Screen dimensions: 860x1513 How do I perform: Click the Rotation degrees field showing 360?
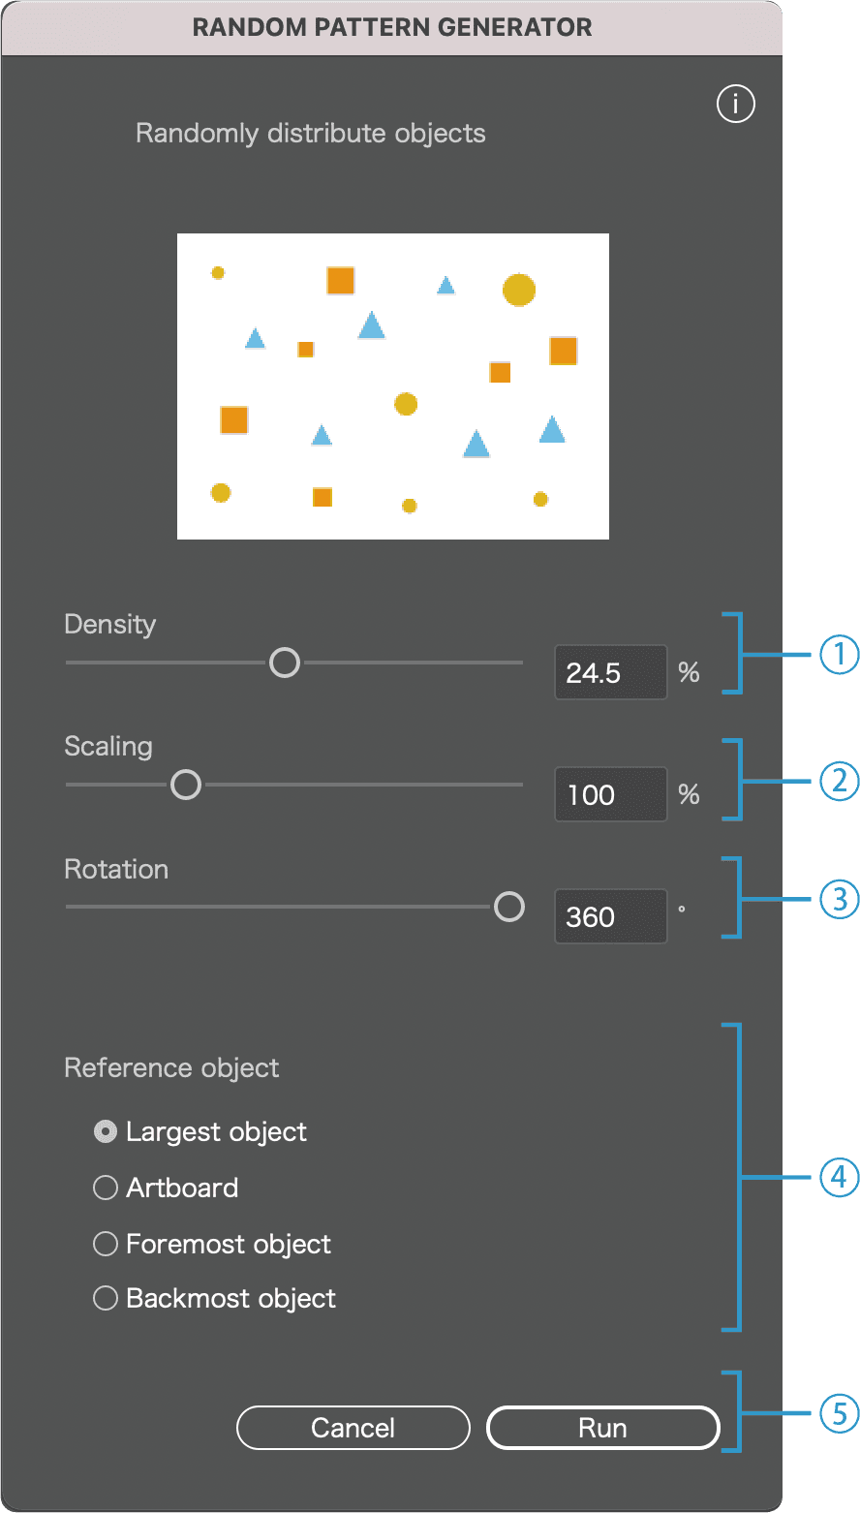click(x=610, y=916)
